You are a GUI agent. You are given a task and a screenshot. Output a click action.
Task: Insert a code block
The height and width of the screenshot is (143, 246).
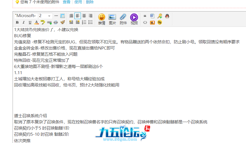coord(145,22)
